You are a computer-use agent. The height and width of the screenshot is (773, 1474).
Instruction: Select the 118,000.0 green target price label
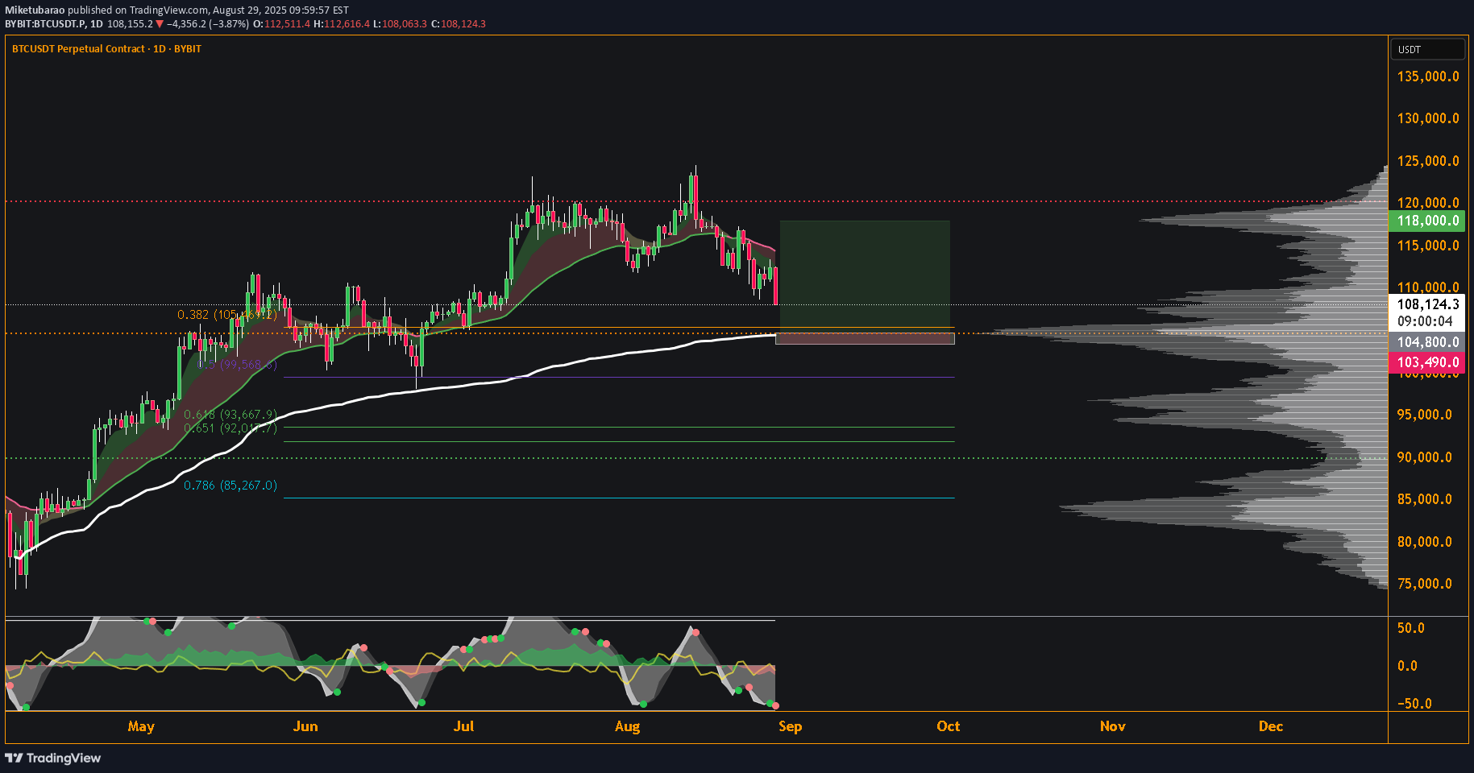pos(1426,221)
